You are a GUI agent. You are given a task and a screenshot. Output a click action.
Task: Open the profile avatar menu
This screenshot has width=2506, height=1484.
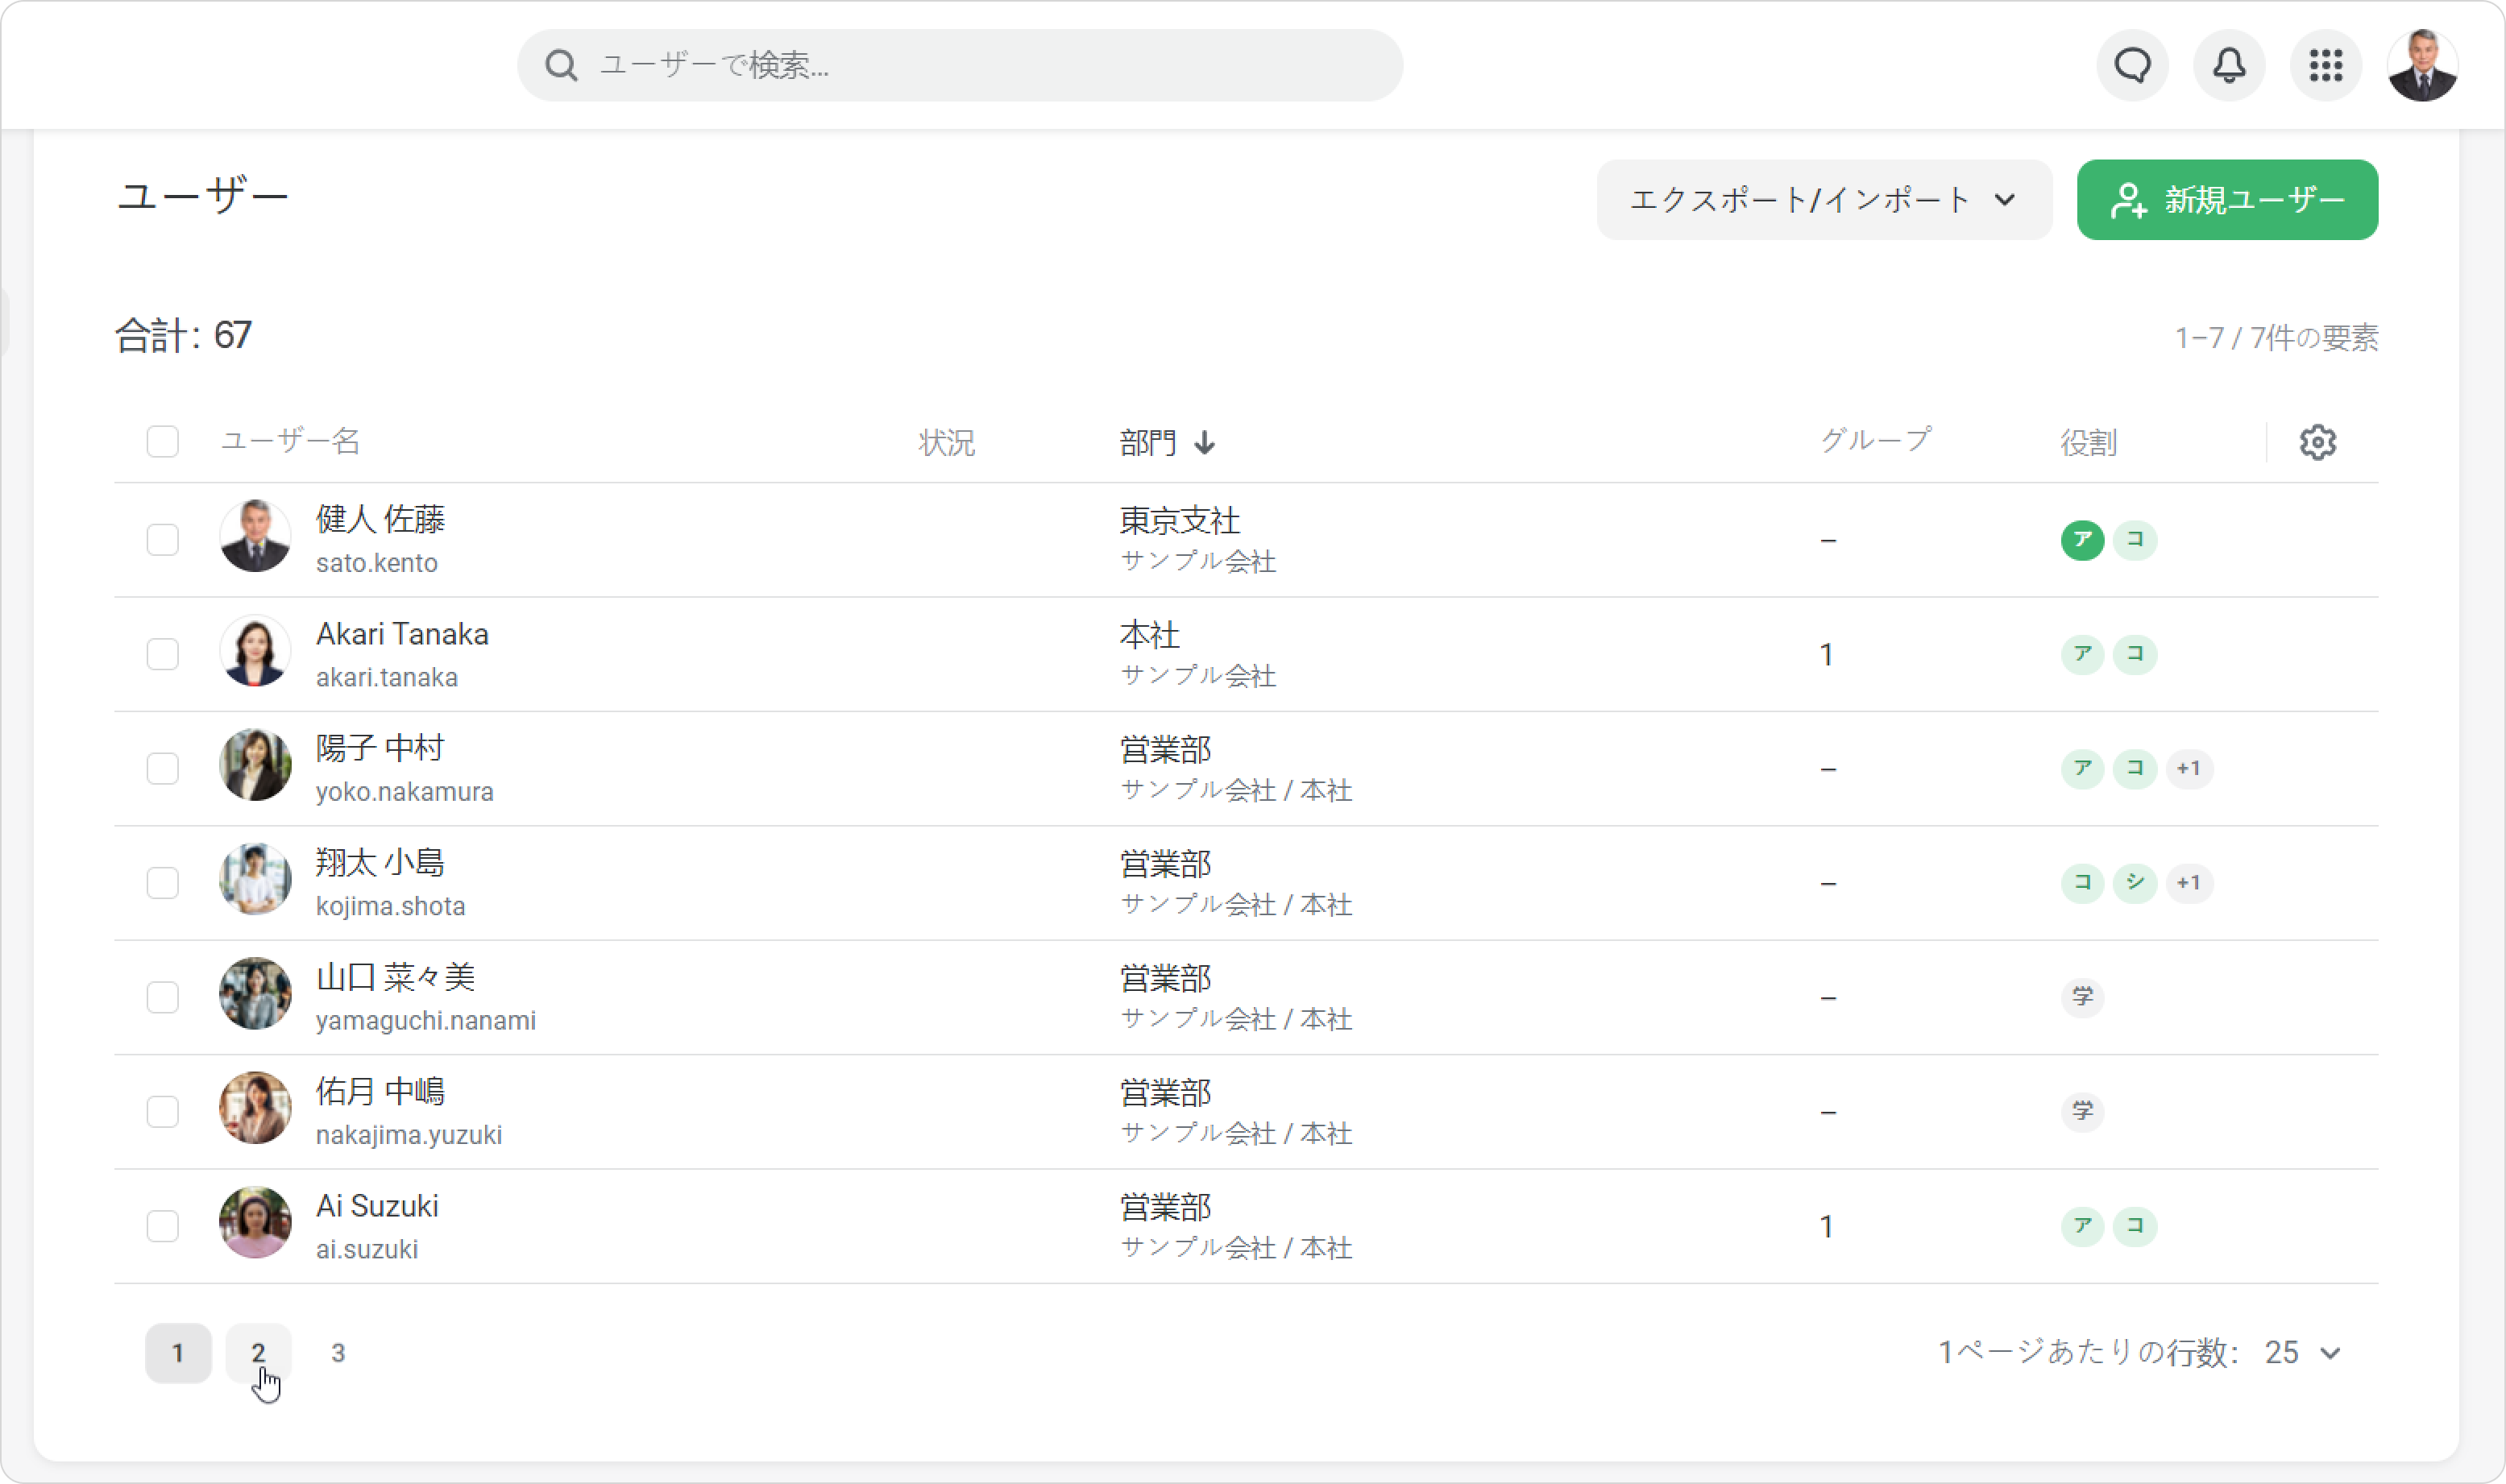coord(2422,66)
